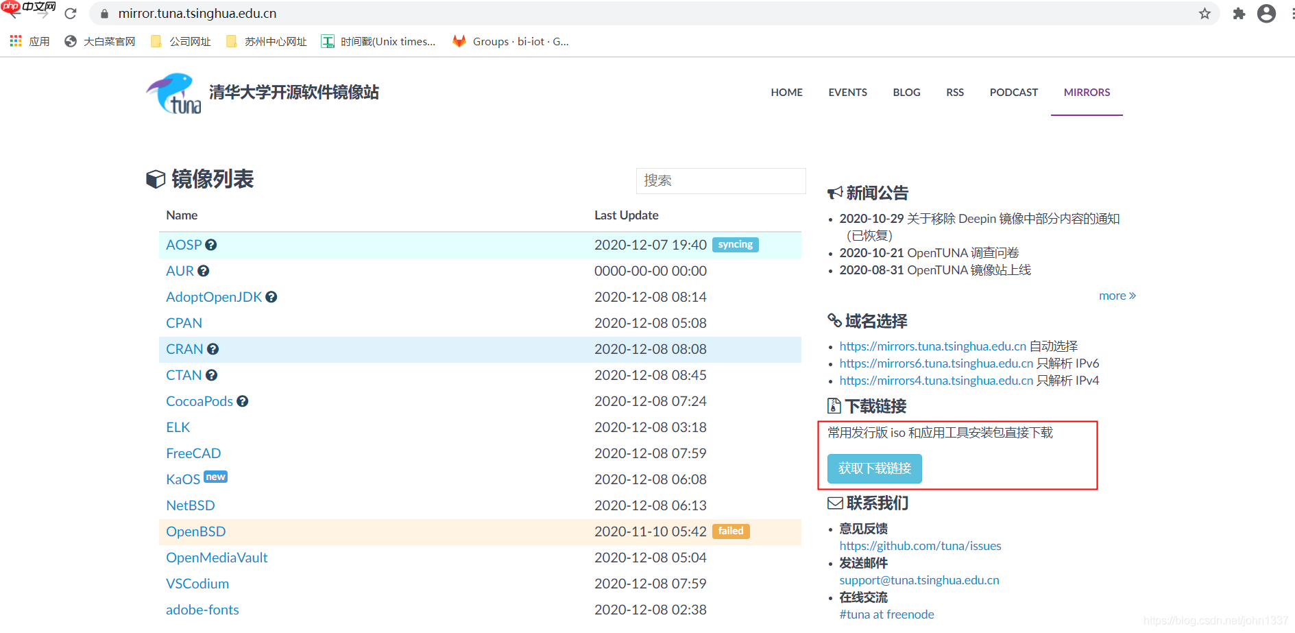Open the help tooltip icon next to AOSP
The image size is (1295, 633).
(x=210, y=244)
